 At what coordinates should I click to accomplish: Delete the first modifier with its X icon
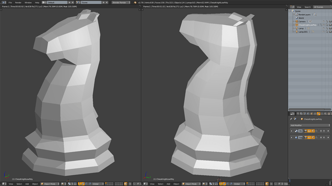328,131
